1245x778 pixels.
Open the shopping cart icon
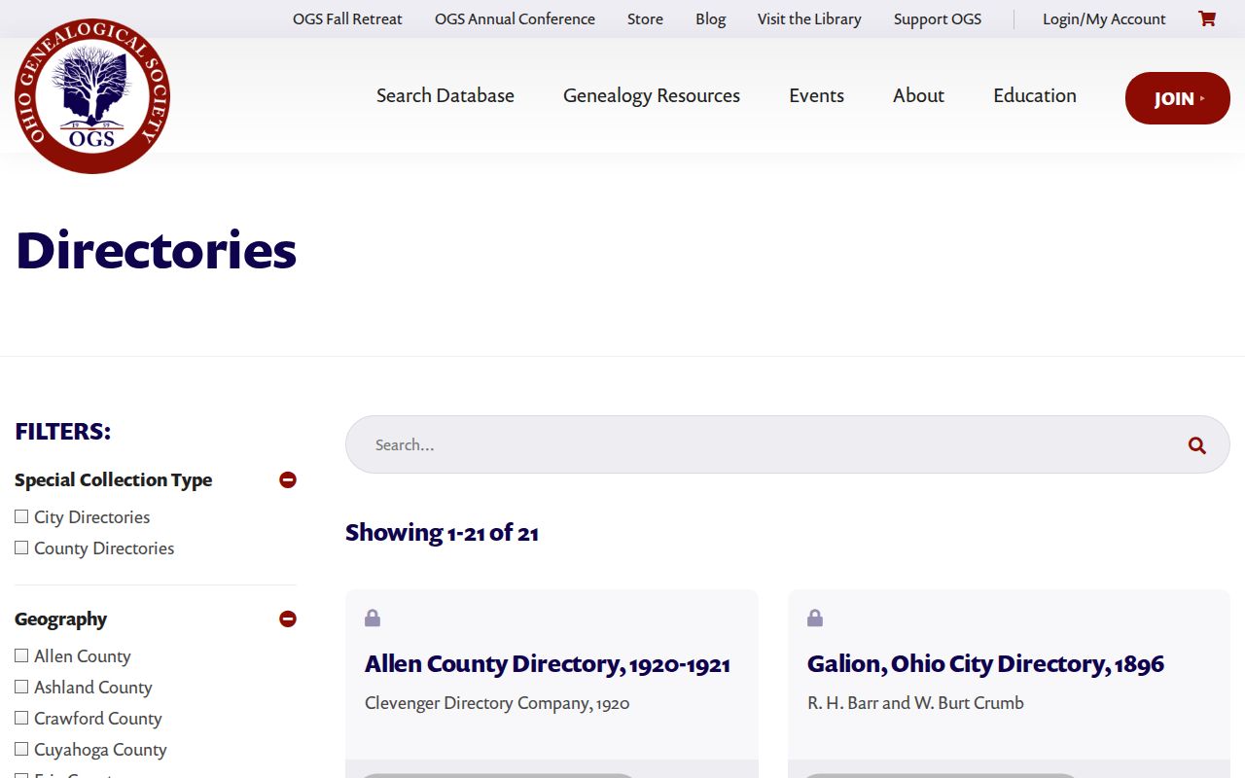click(1207, 18)
